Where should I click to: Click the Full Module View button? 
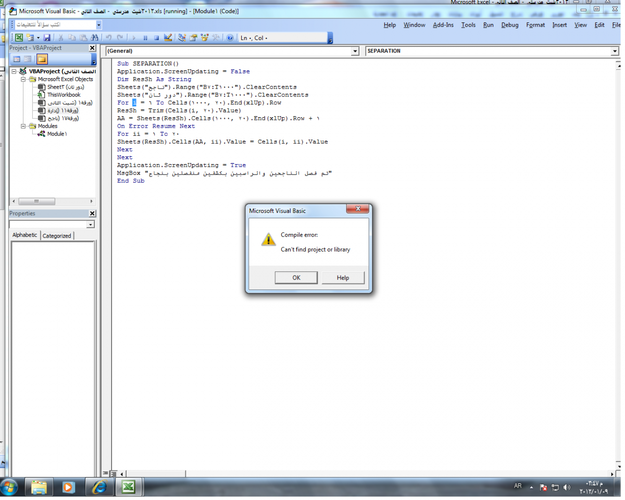114,473
